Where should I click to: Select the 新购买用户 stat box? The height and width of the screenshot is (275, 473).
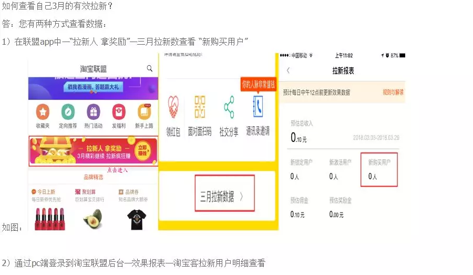[379, 169]
